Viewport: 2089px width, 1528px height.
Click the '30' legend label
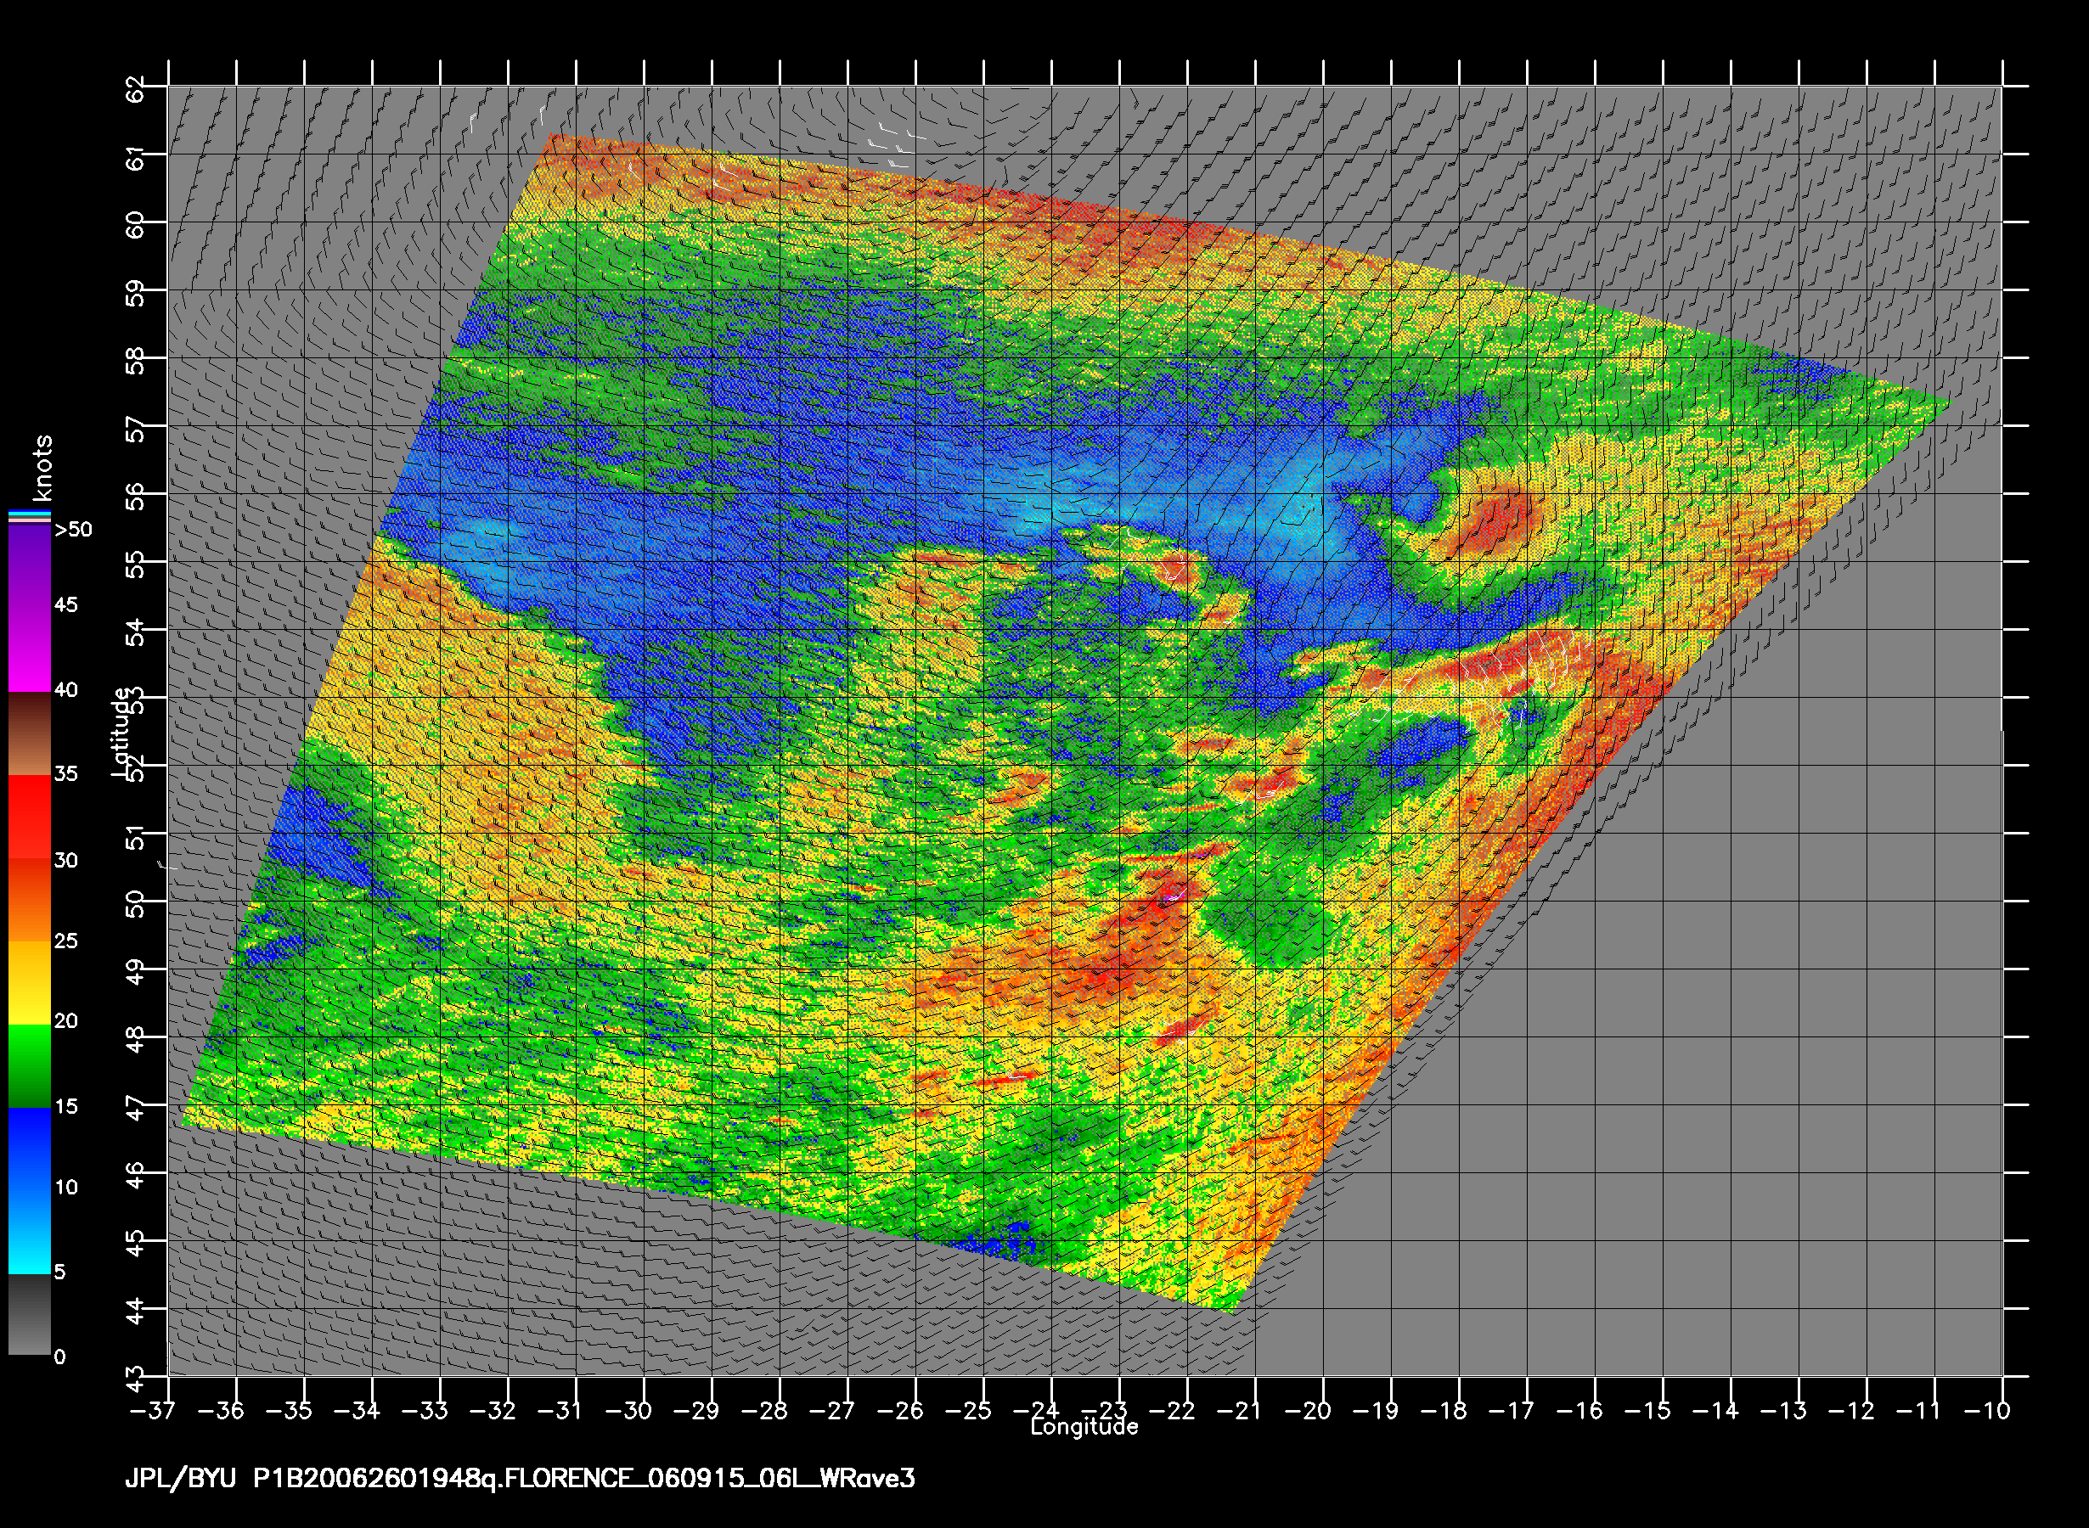[x=66, y=860]
